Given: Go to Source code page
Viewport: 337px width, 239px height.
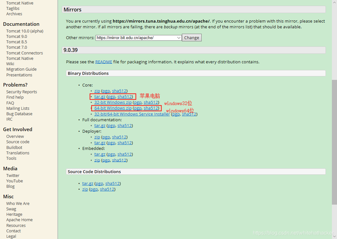Looking at the screenshot, I should click(18, 142).
